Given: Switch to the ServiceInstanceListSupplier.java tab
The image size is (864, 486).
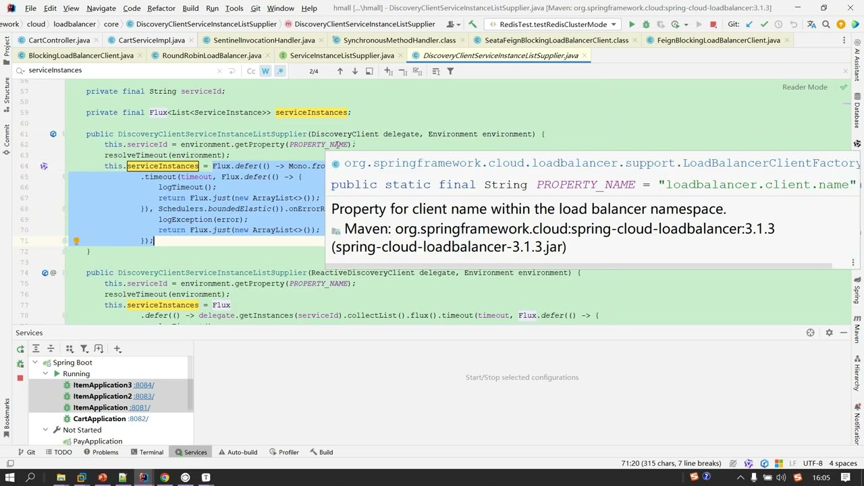Looking at the screenshot, I should pyautogui.click(x=342, y=55).
